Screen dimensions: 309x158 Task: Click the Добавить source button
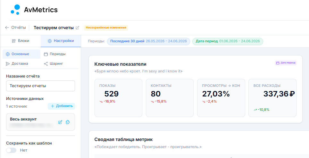[x=61, y=106]
